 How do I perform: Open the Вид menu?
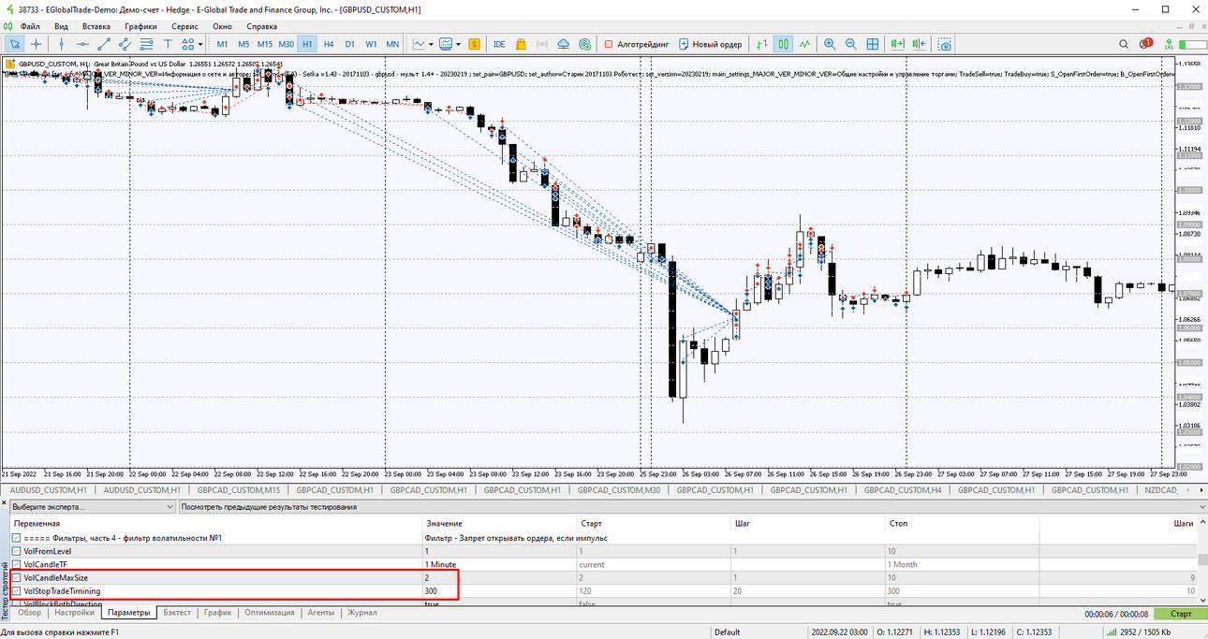click(62, 26)
